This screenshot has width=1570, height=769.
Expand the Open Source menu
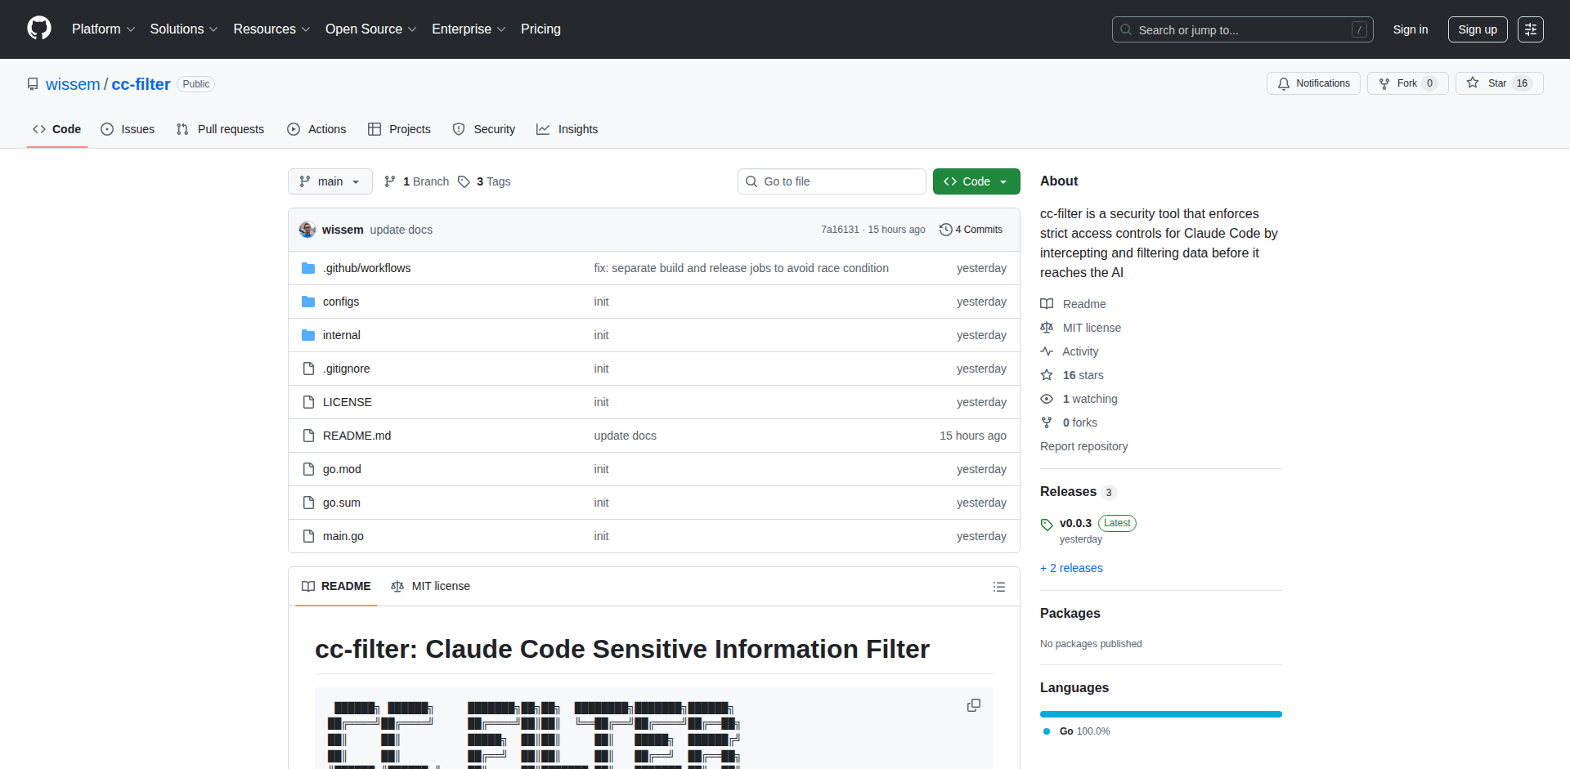370,29
